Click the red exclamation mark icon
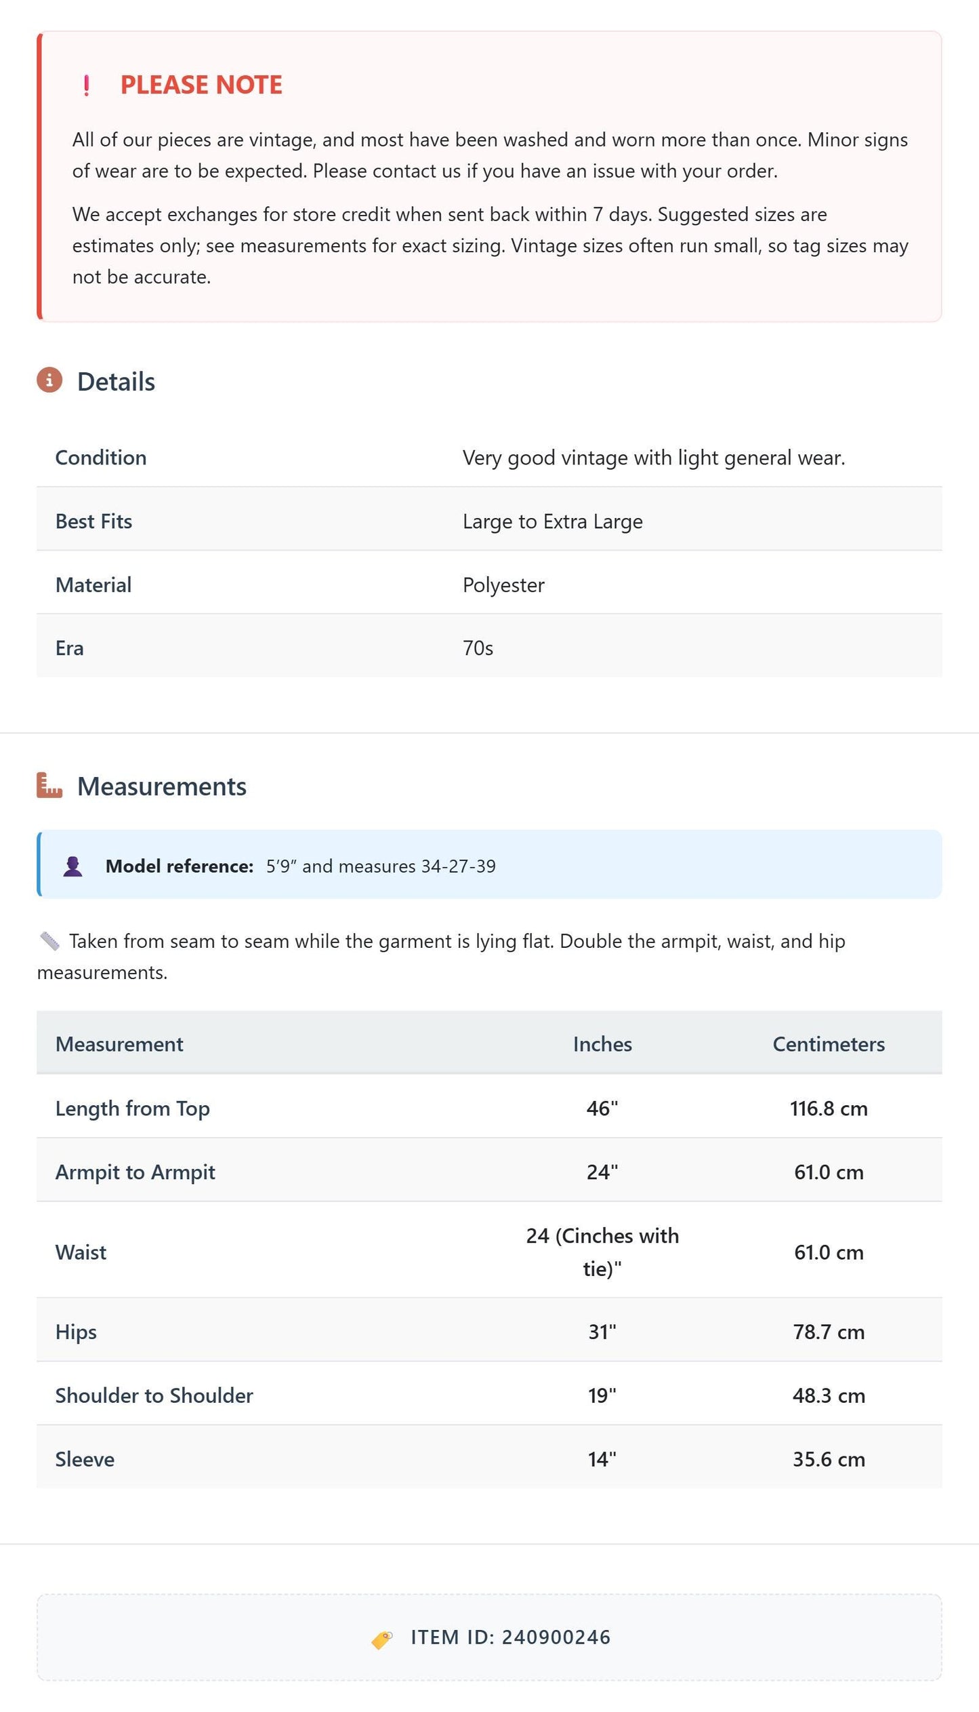Screen dimensions: 979x1712 (86, 85)
